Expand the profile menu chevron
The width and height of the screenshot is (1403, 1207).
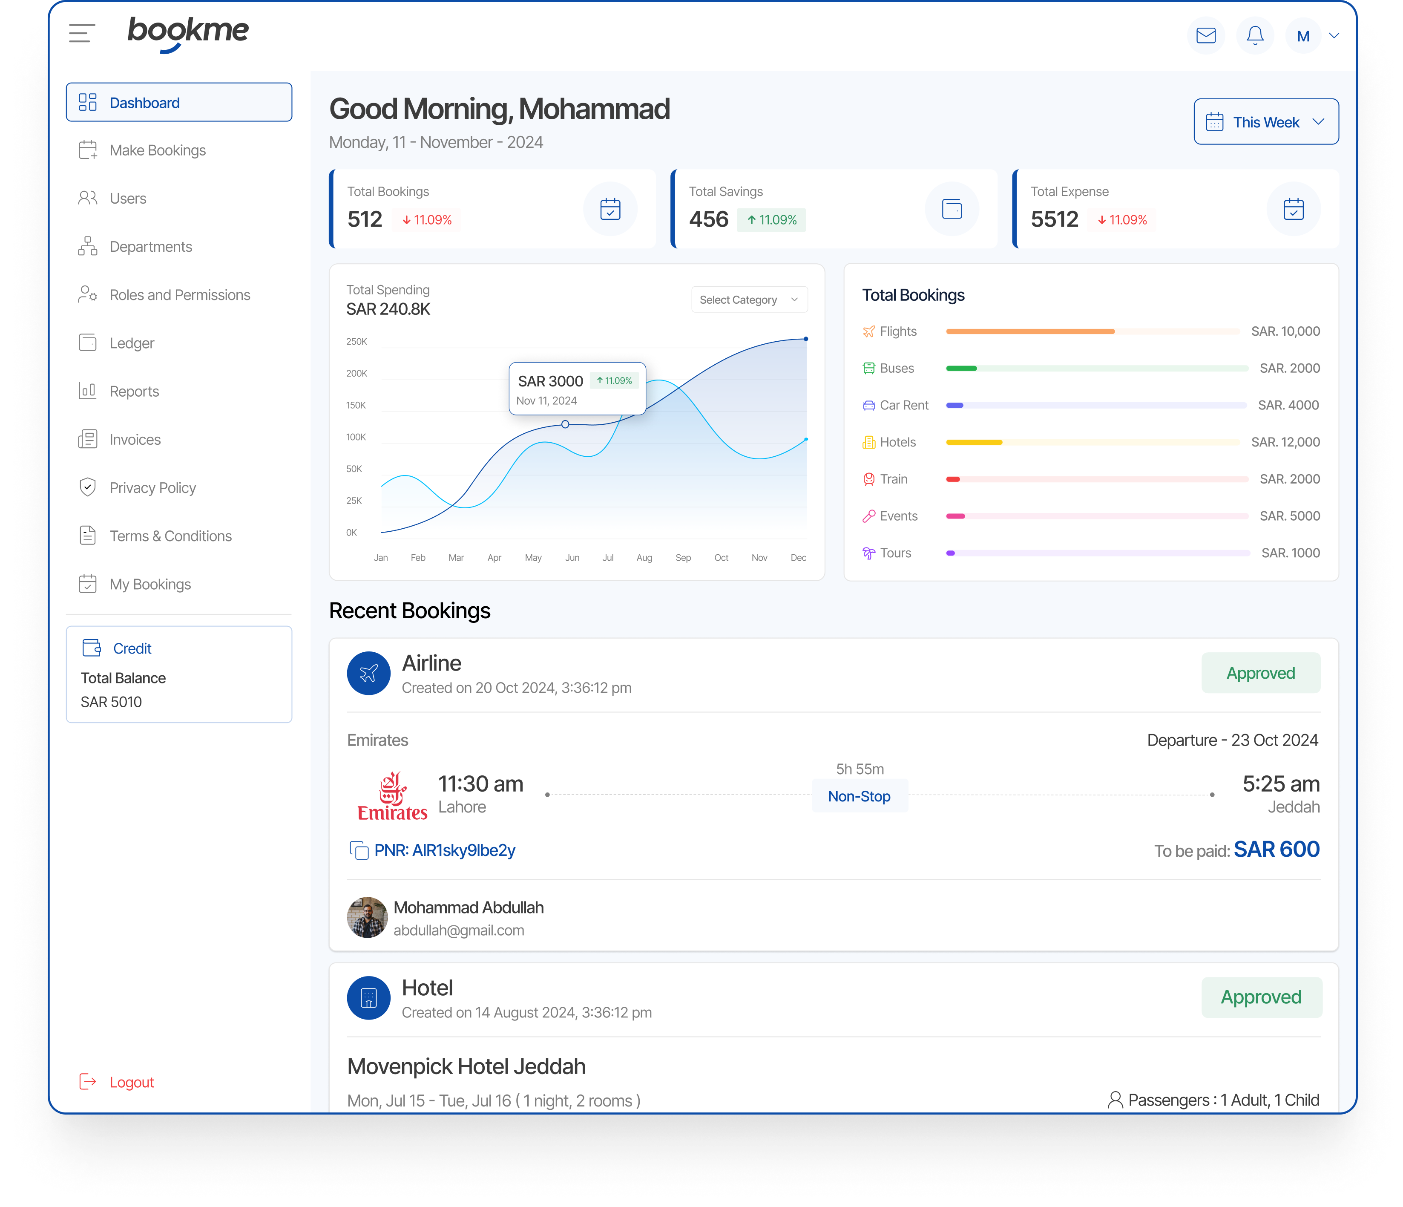point(1334,36)
